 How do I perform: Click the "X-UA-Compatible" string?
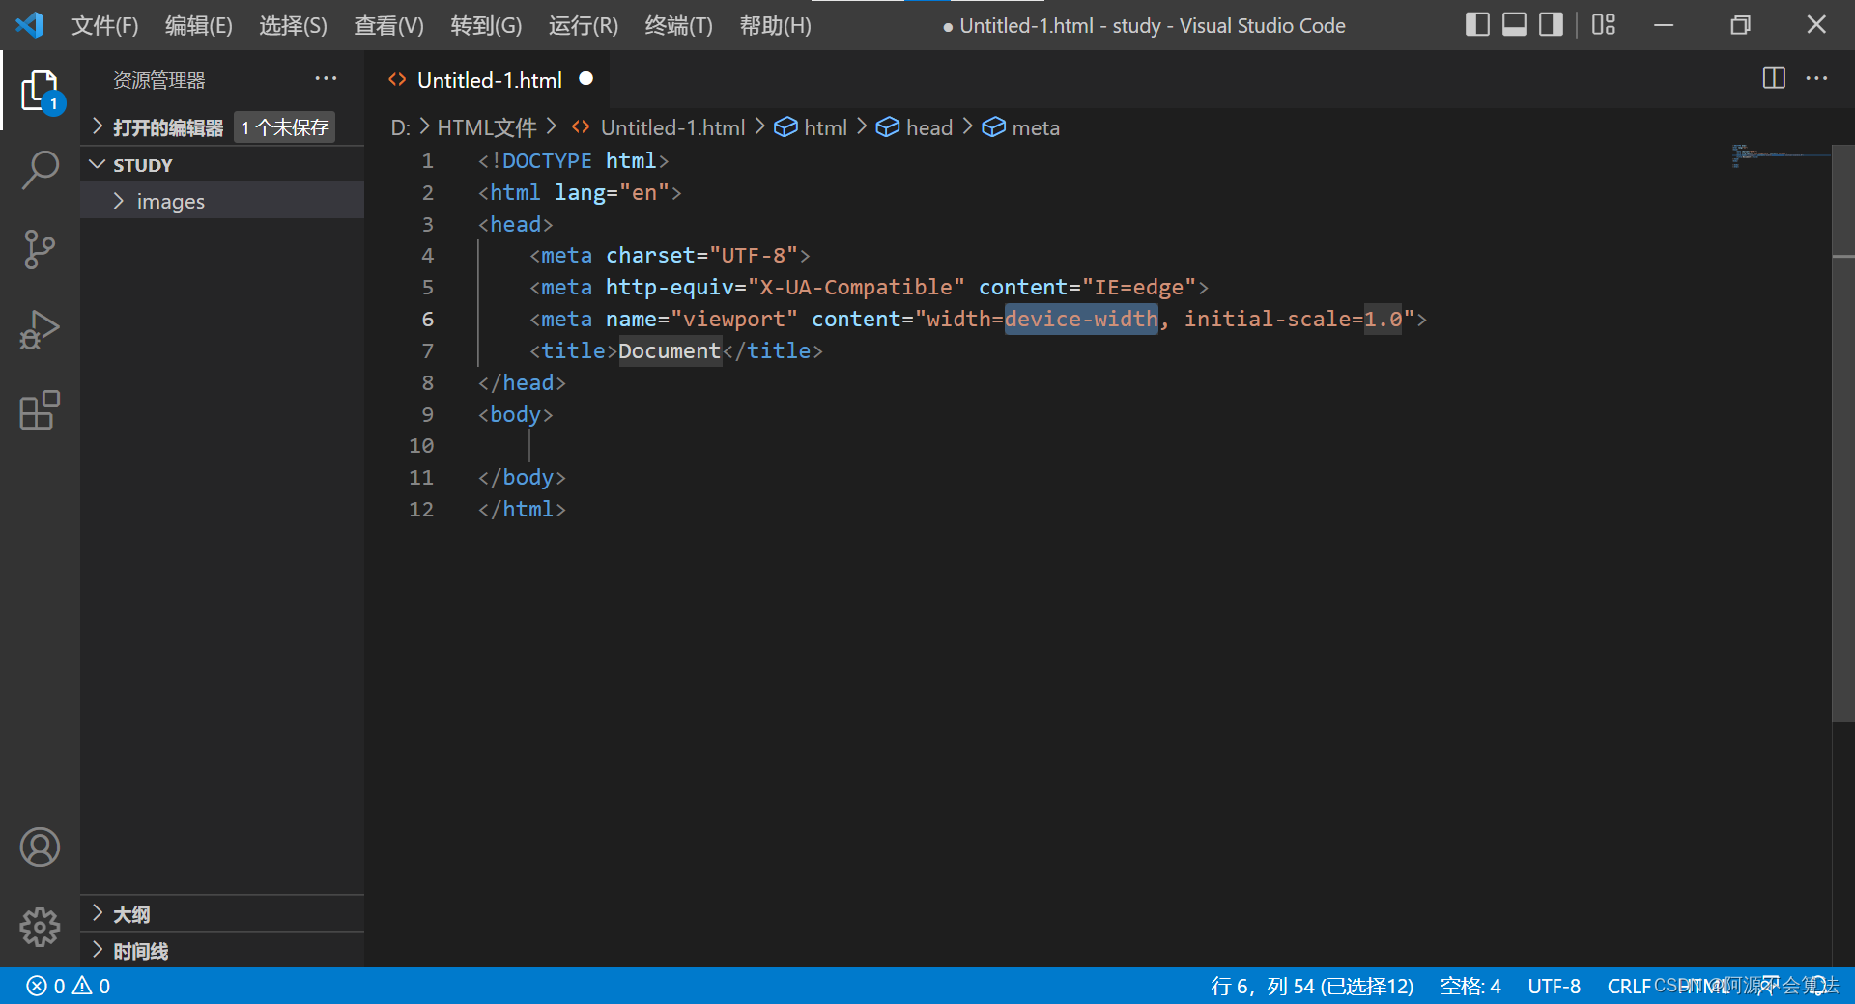click(856, 287)
